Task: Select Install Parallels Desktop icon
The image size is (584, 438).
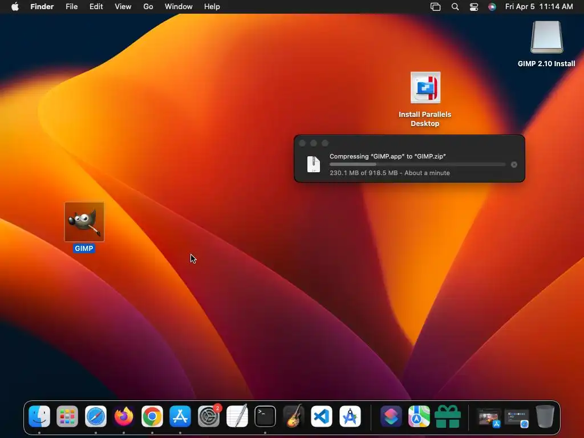Action: pyautogui.click(x=425, y=87)
